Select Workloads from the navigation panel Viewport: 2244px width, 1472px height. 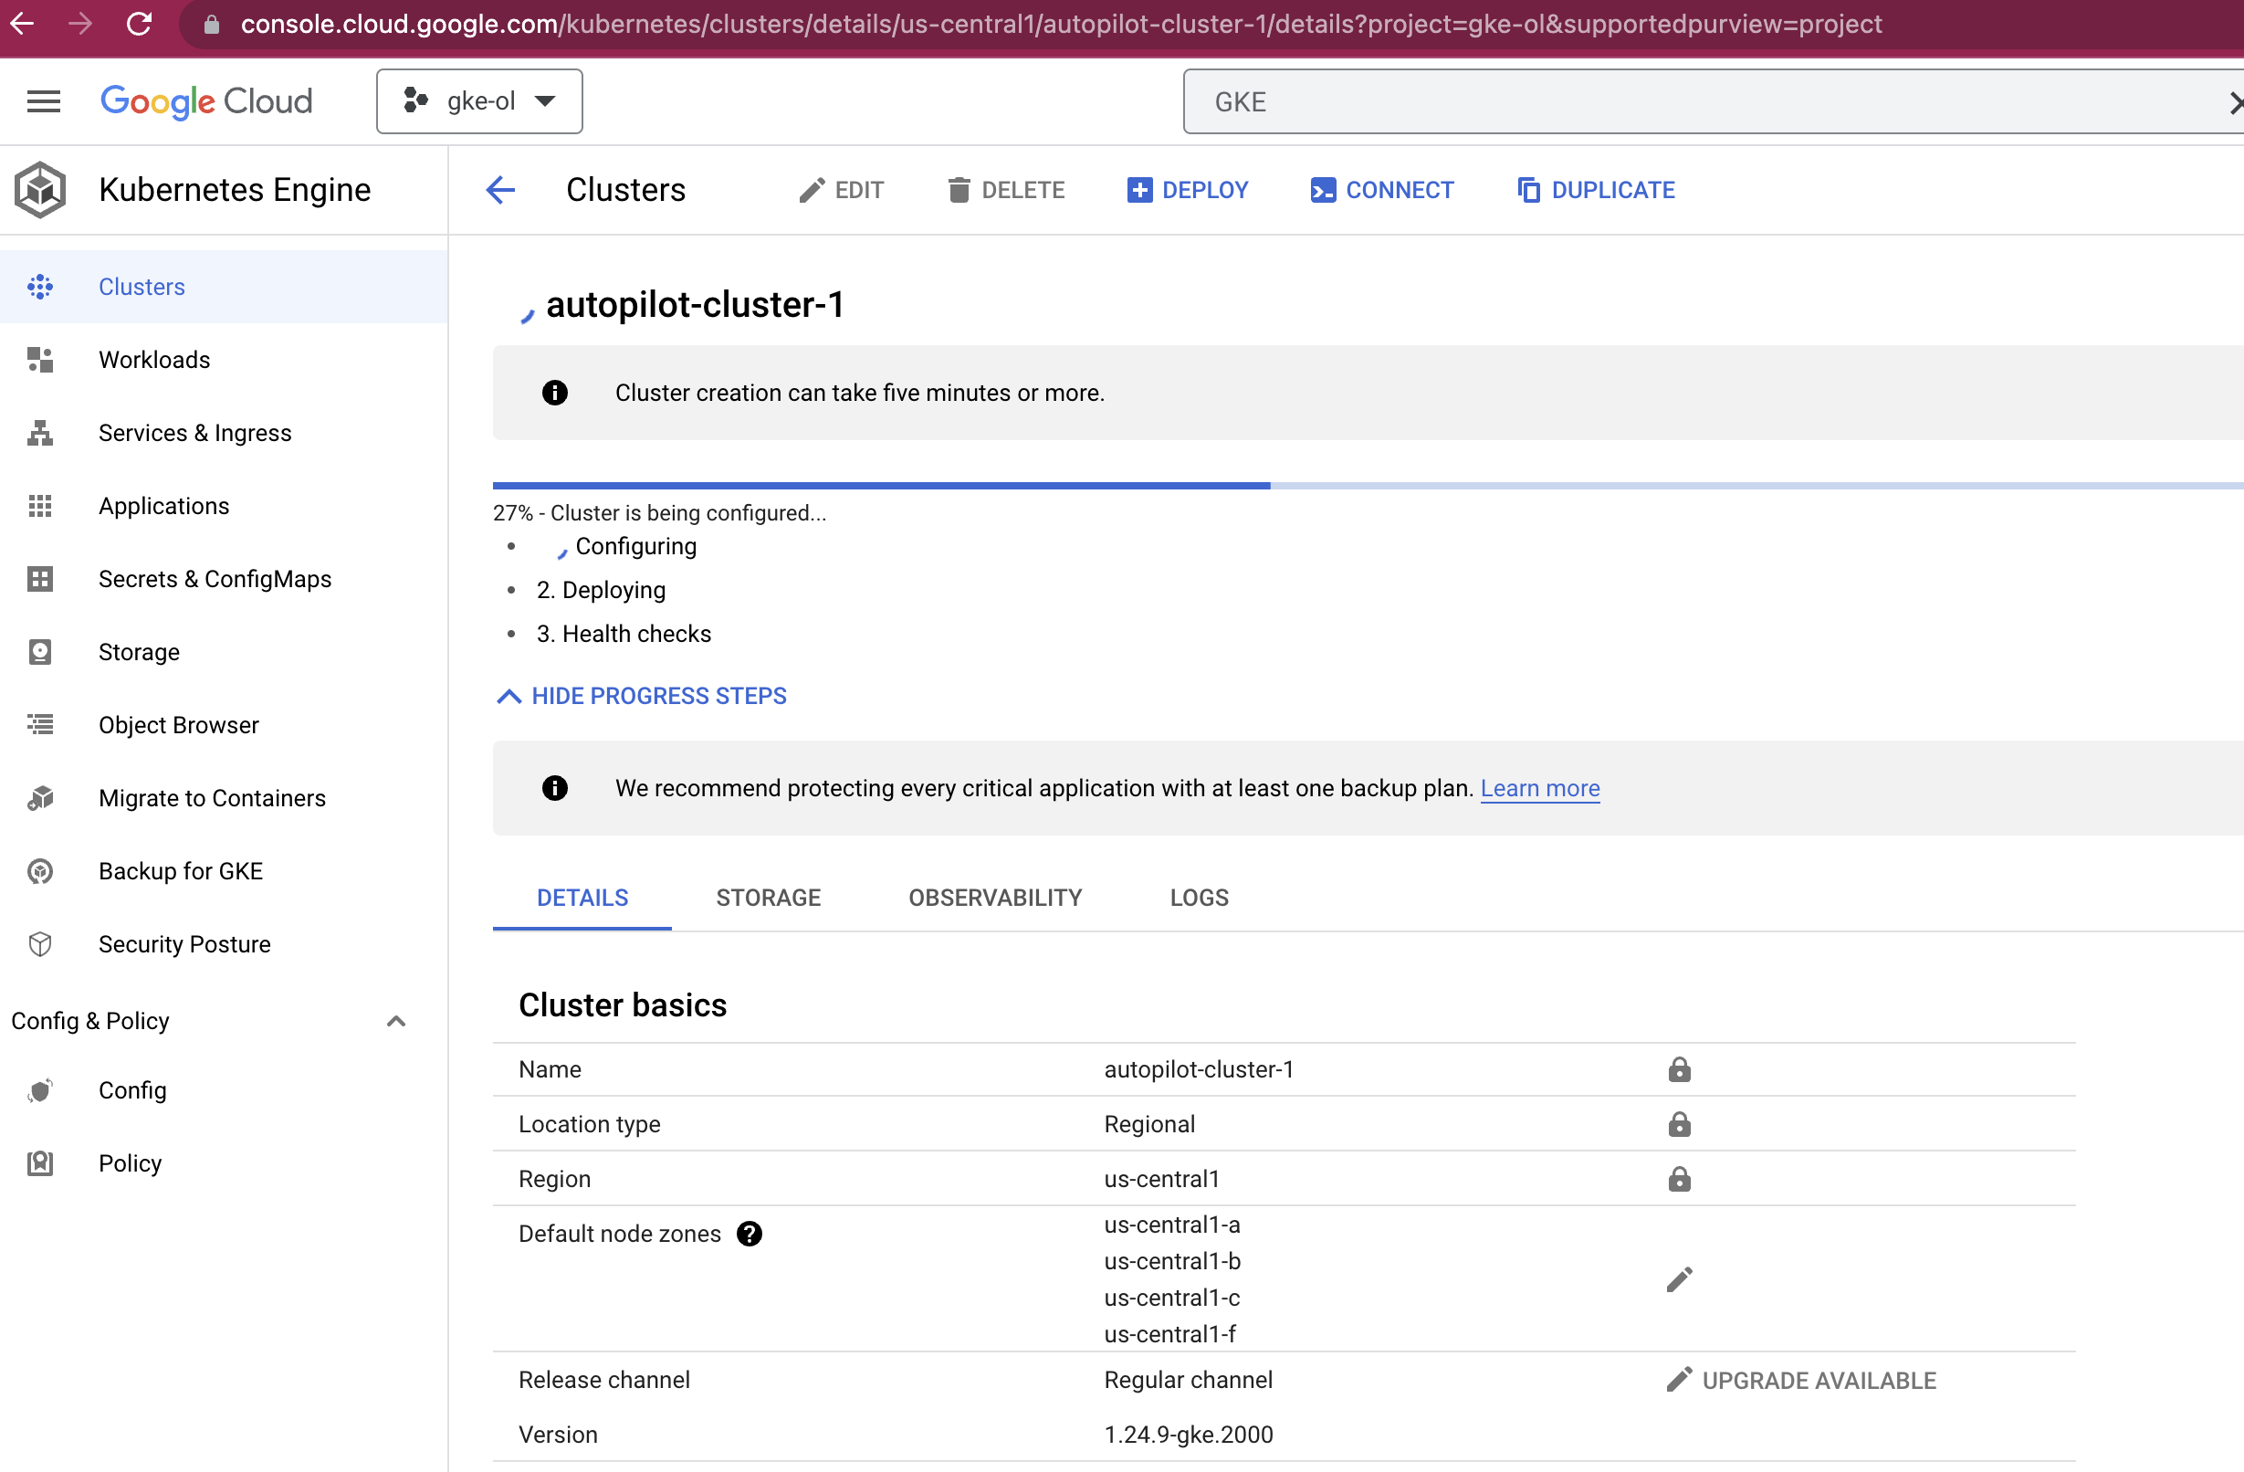(x=153, y=359)
